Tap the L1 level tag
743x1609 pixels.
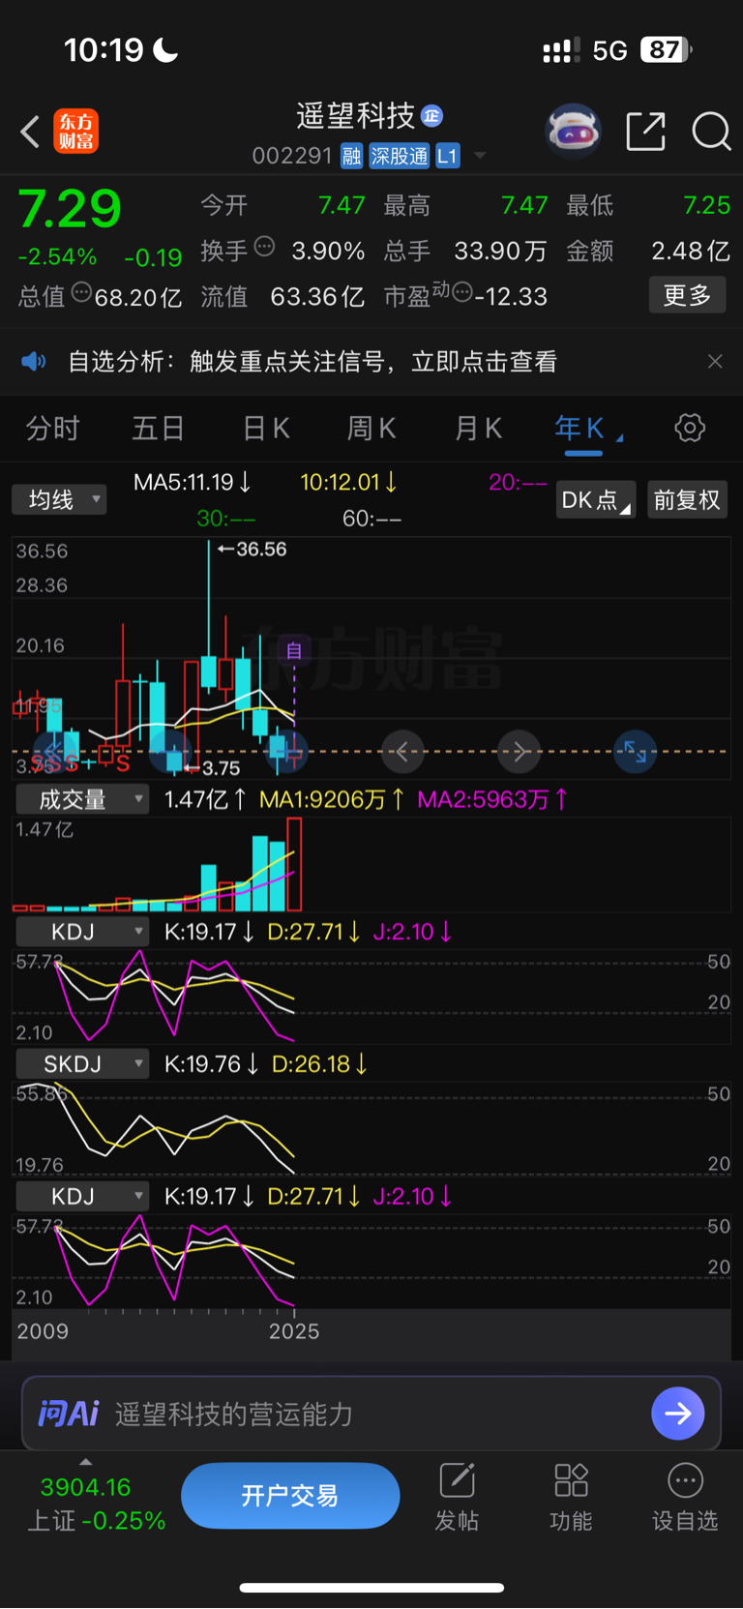point(447,156)
